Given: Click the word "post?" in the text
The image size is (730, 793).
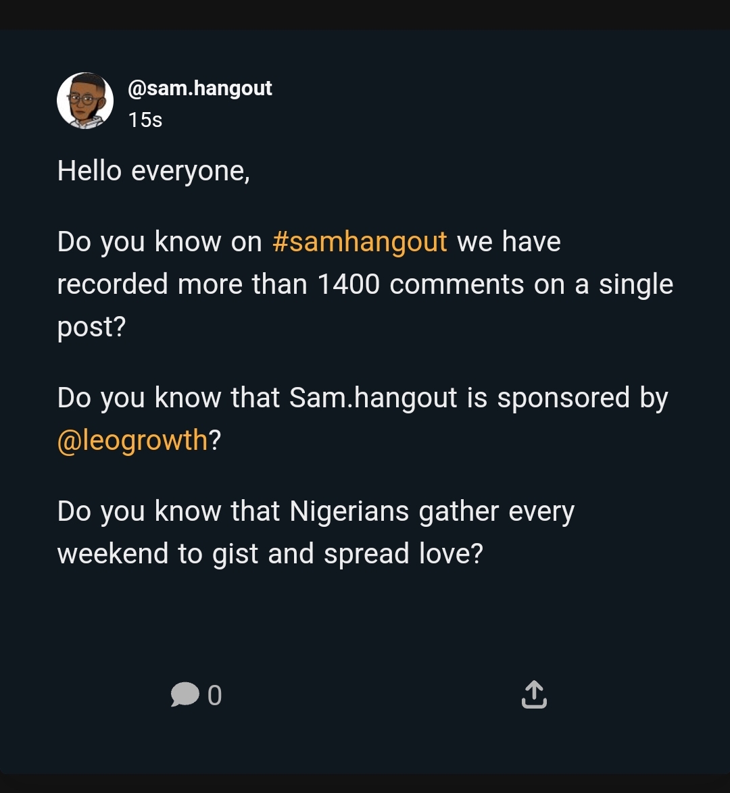Looking at the screenshot, I should click(91, 327).
